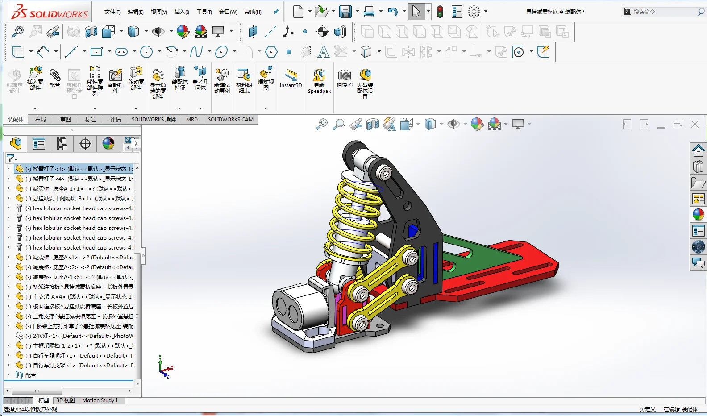This screenshot has width=707, height=416.
Task: Pin the menu bar with the pushpin
Action: point(276,12)
